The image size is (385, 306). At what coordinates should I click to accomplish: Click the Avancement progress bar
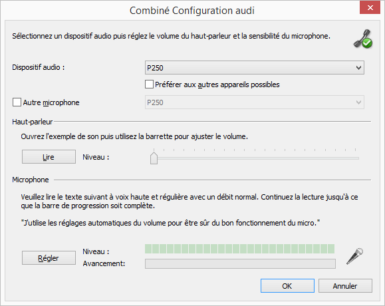click(240, 264)
